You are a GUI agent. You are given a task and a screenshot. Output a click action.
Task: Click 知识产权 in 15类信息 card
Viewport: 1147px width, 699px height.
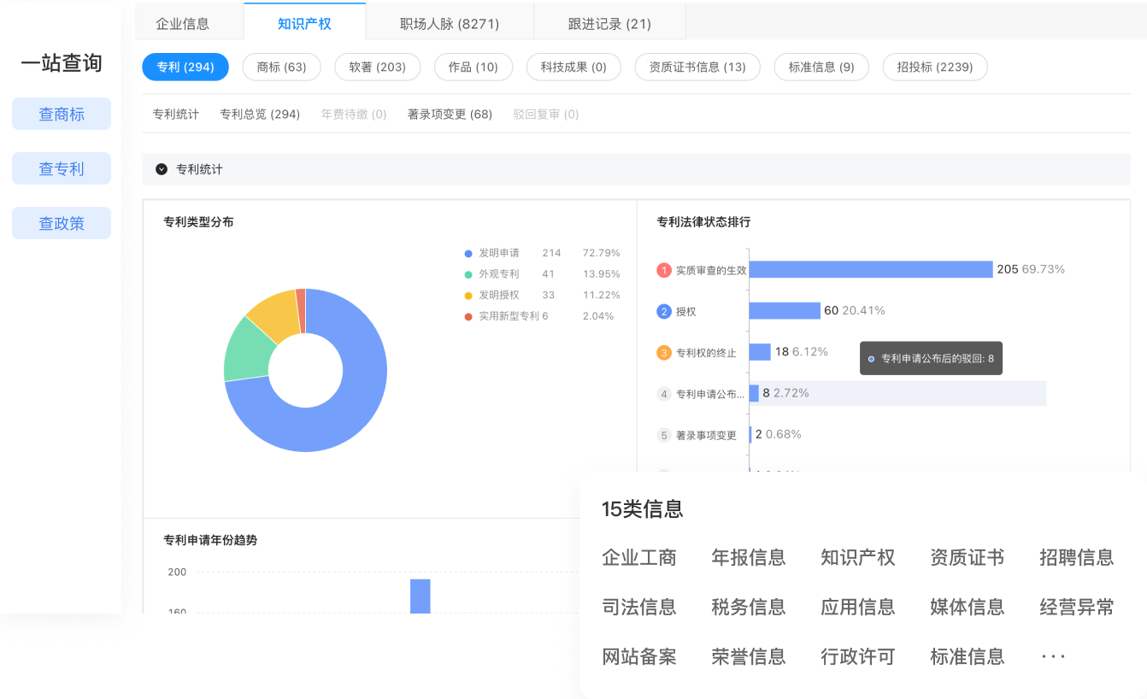[x=858, y=558]
